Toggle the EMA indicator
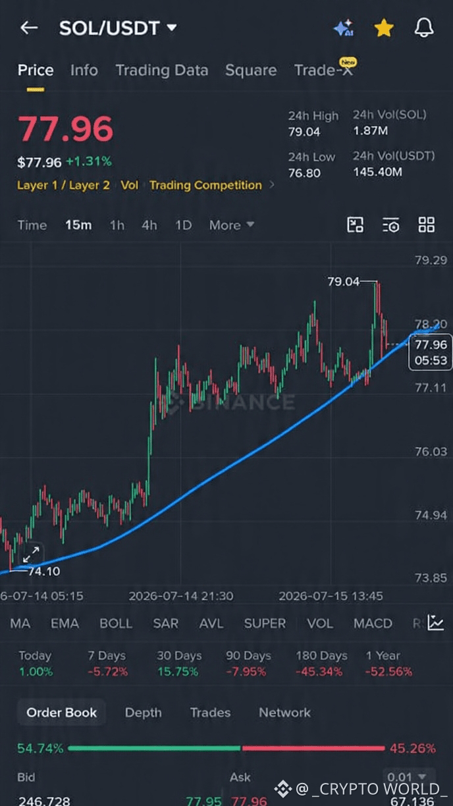 click(x=65, y=624)
